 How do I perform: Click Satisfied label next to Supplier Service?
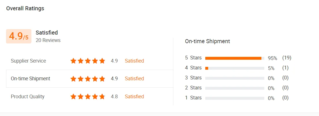[134, 61]
